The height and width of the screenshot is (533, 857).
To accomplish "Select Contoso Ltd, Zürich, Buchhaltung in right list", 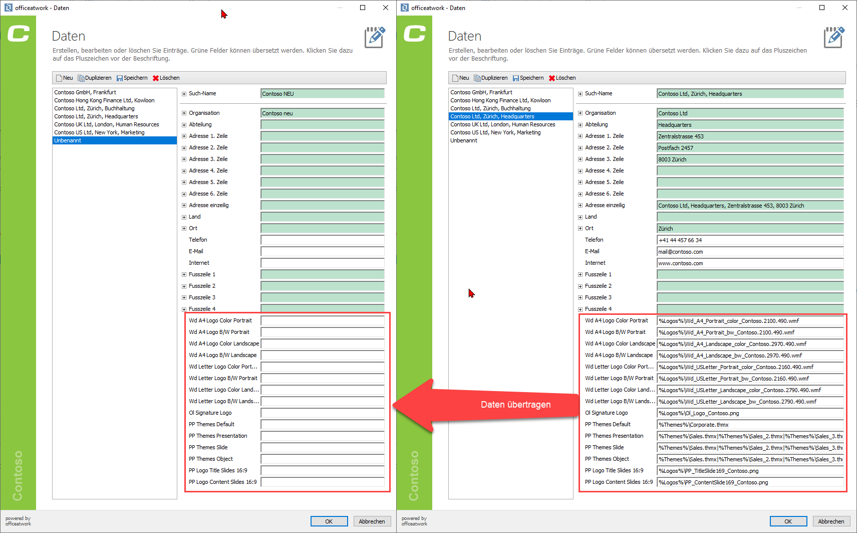I will click(x=511, y=108).
